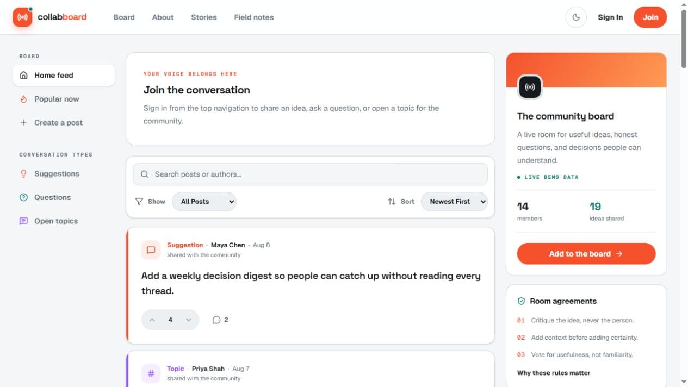Click the plus icon beside Create a post
Screen dimensions: 688x387
[23, 123]
